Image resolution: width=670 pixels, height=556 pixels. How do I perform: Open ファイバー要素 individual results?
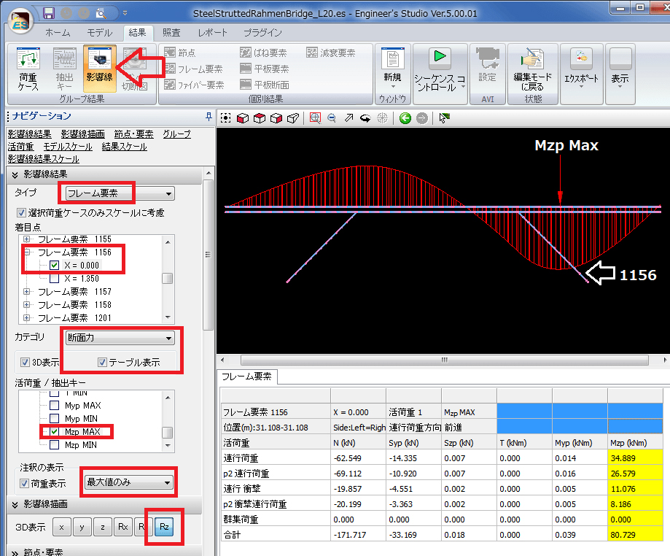195,85
